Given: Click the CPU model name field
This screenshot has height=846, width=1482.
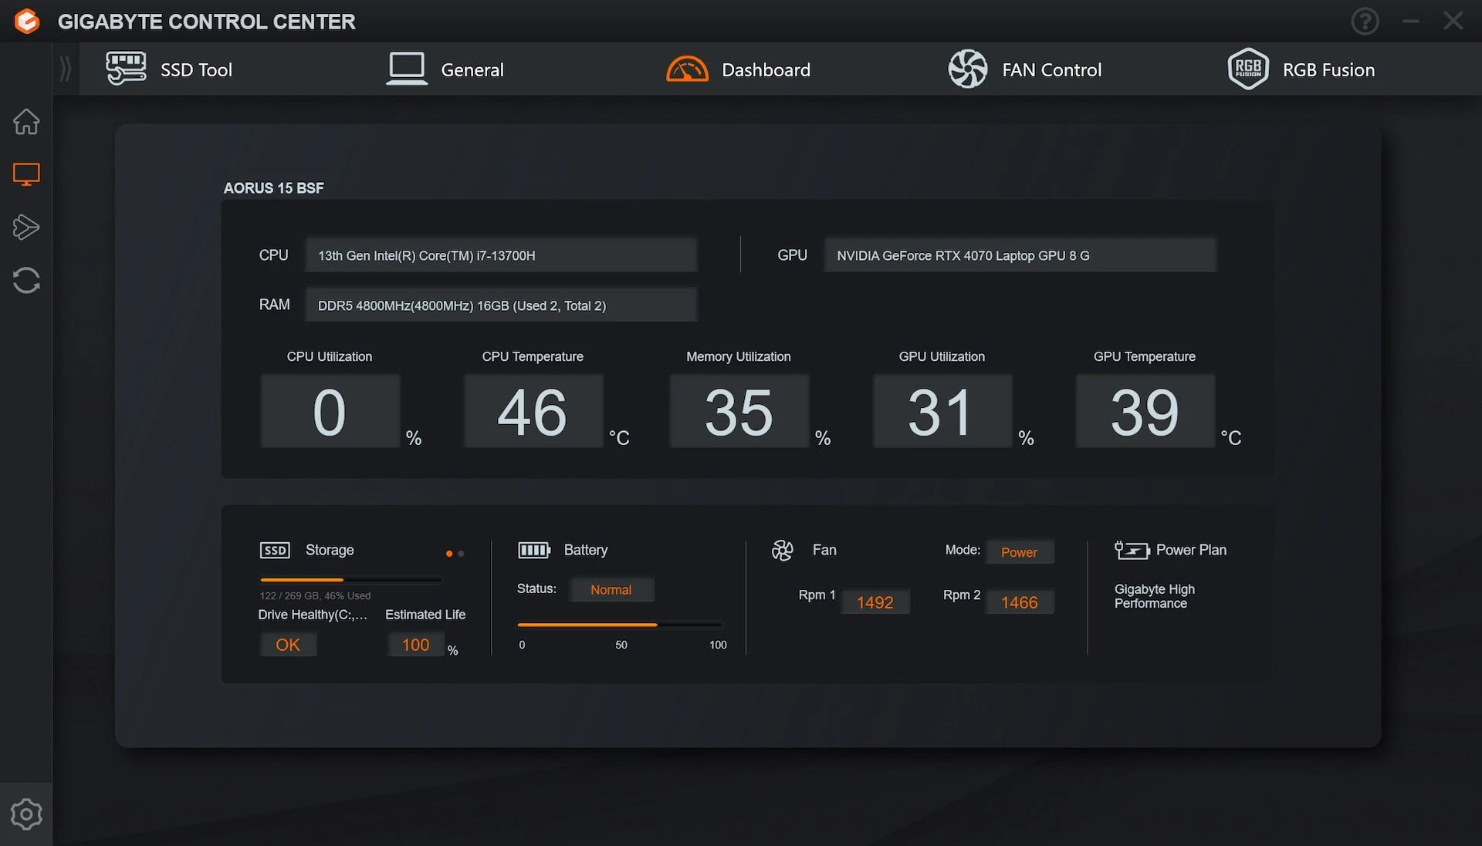Looking at the screenshot, I should pyautogui.click(x=501, y=254).
